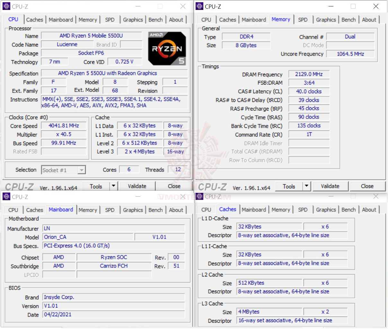Screen dimensions: 388x329
Task: Open the Bench tab in the Processor window
Action: tap(156, 20)
